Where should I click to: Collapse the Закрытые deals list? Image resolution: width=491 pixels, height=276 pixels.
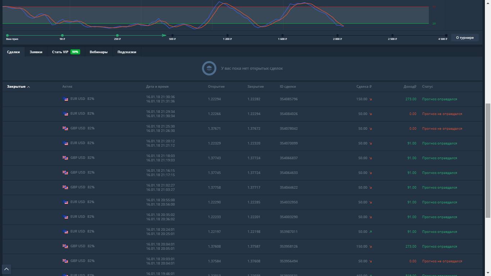click(x=18, y=87)
